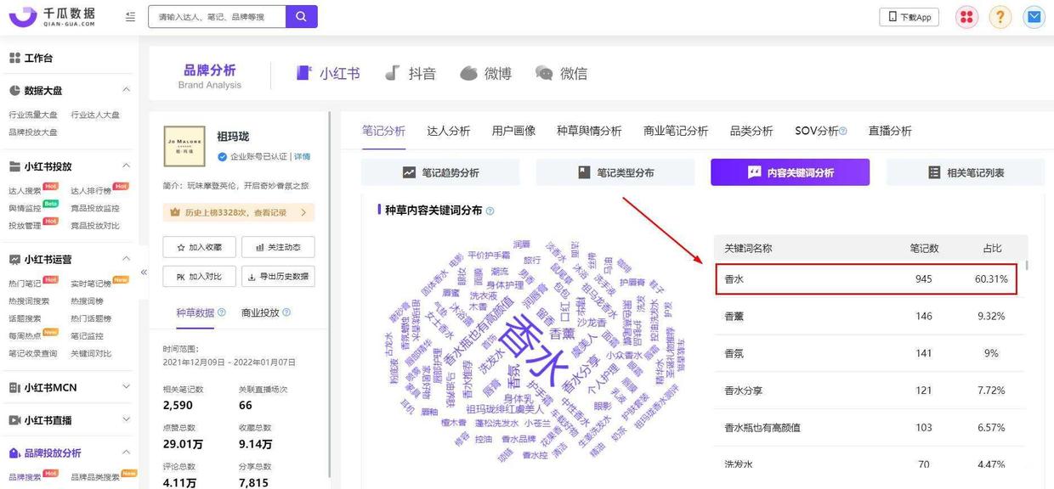Click the sidebar collapse icon beside the logo

[128, 15]
